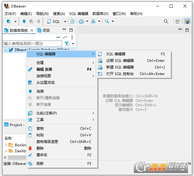Minimize the database navigator panel
The width and height of the screenshot is (194, 176).
click(x=64, y=29)
